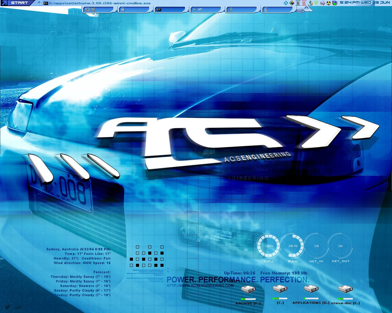Click the Sunday: Partly Cloudy forecast

coord(82,290)
